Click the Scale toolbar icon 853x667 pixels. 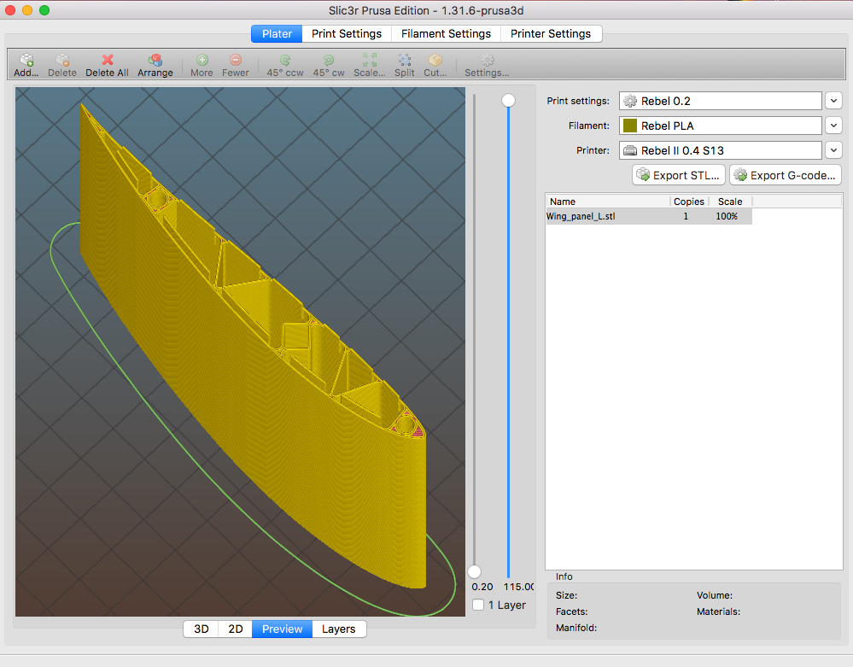click(x=370, y=61)
